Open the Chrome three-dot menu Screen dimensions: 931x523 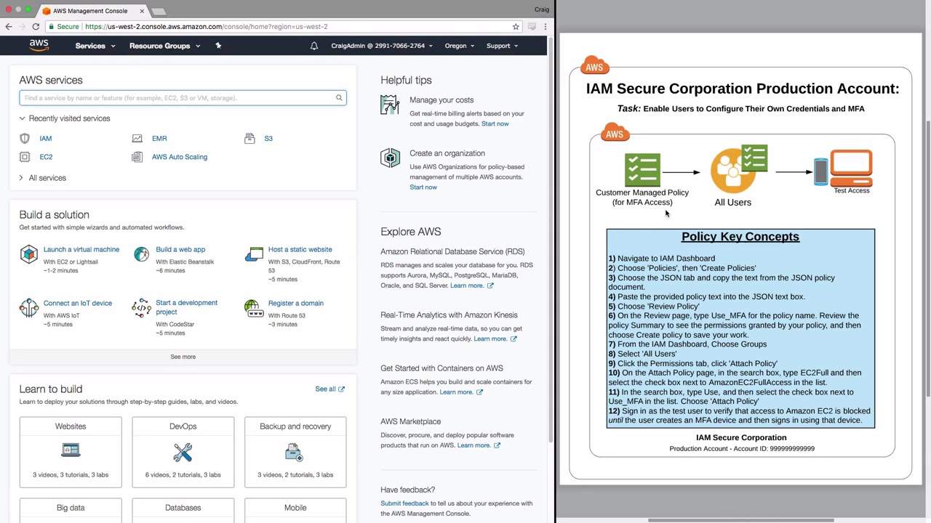point(545,27)
